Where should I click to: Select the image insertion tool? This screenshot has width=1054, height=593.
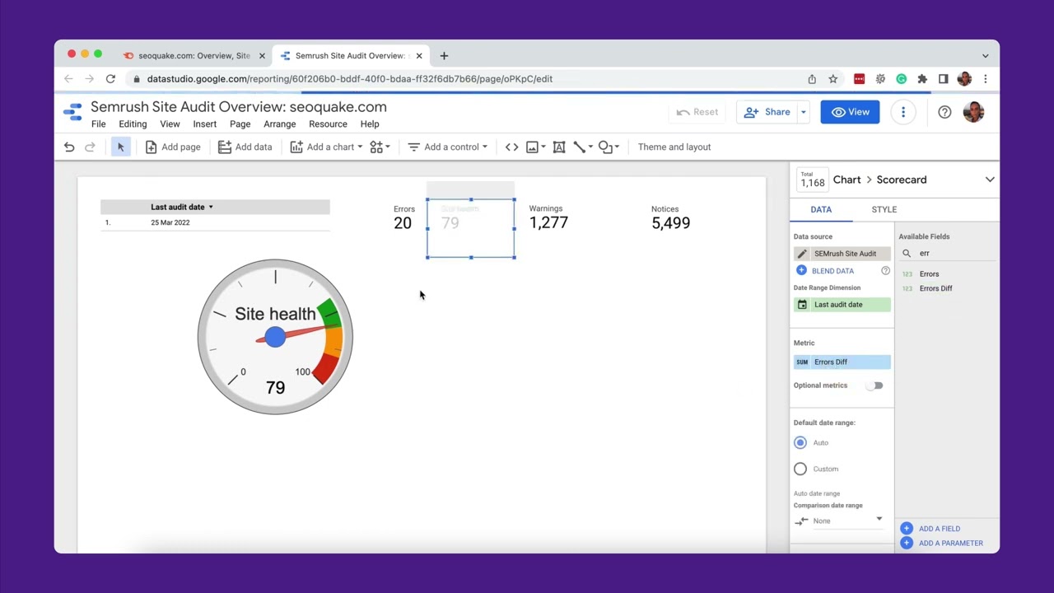[531, 147]
